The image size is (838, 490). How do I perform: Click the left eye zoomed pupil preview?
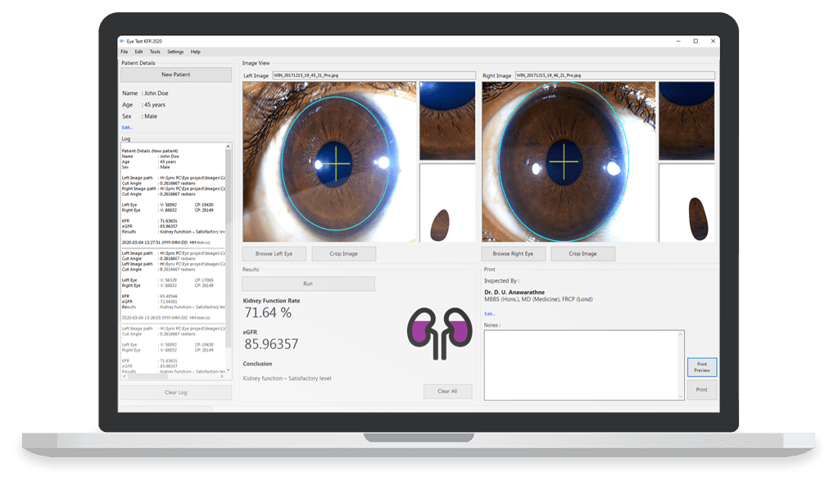pyautogui.click(x=447, y=120)
